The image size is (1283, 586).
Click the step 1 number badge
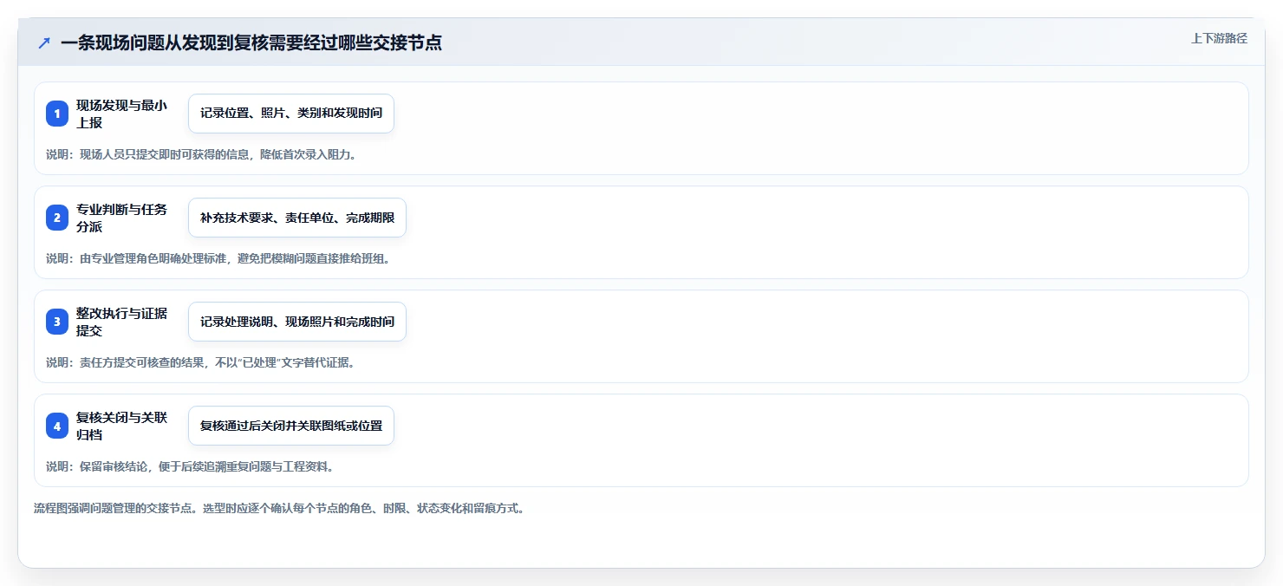[x=57, y=114]
